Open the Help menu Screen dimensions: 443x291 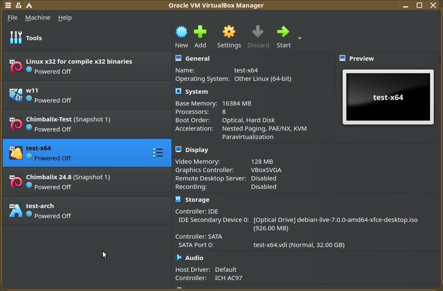pyautogui.click(x=65, y=18)
